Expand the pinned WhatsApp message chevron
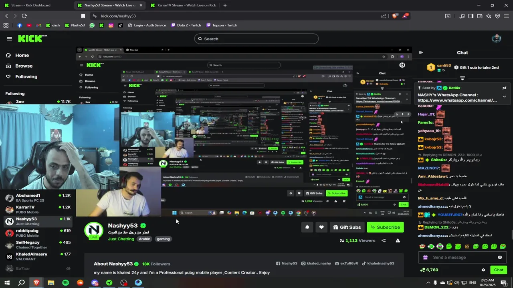This screenshot has height=288, width=513. [504, 96]
